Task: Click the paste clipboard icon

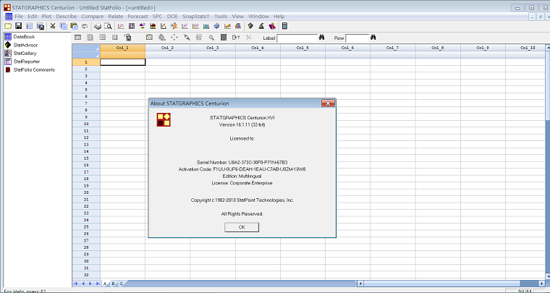Action: pos(74,26)
